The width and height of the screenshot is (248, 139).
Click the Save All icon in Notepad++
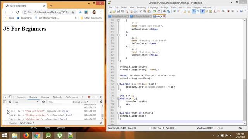[122, 11]
